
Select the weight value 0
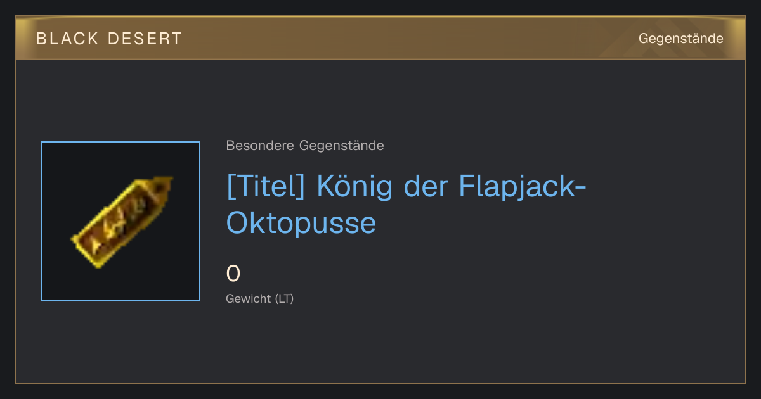(233, 274)
